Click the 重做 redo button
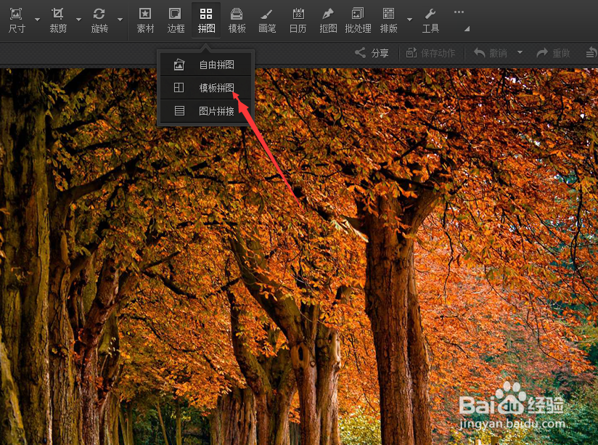 pos(554,53)
